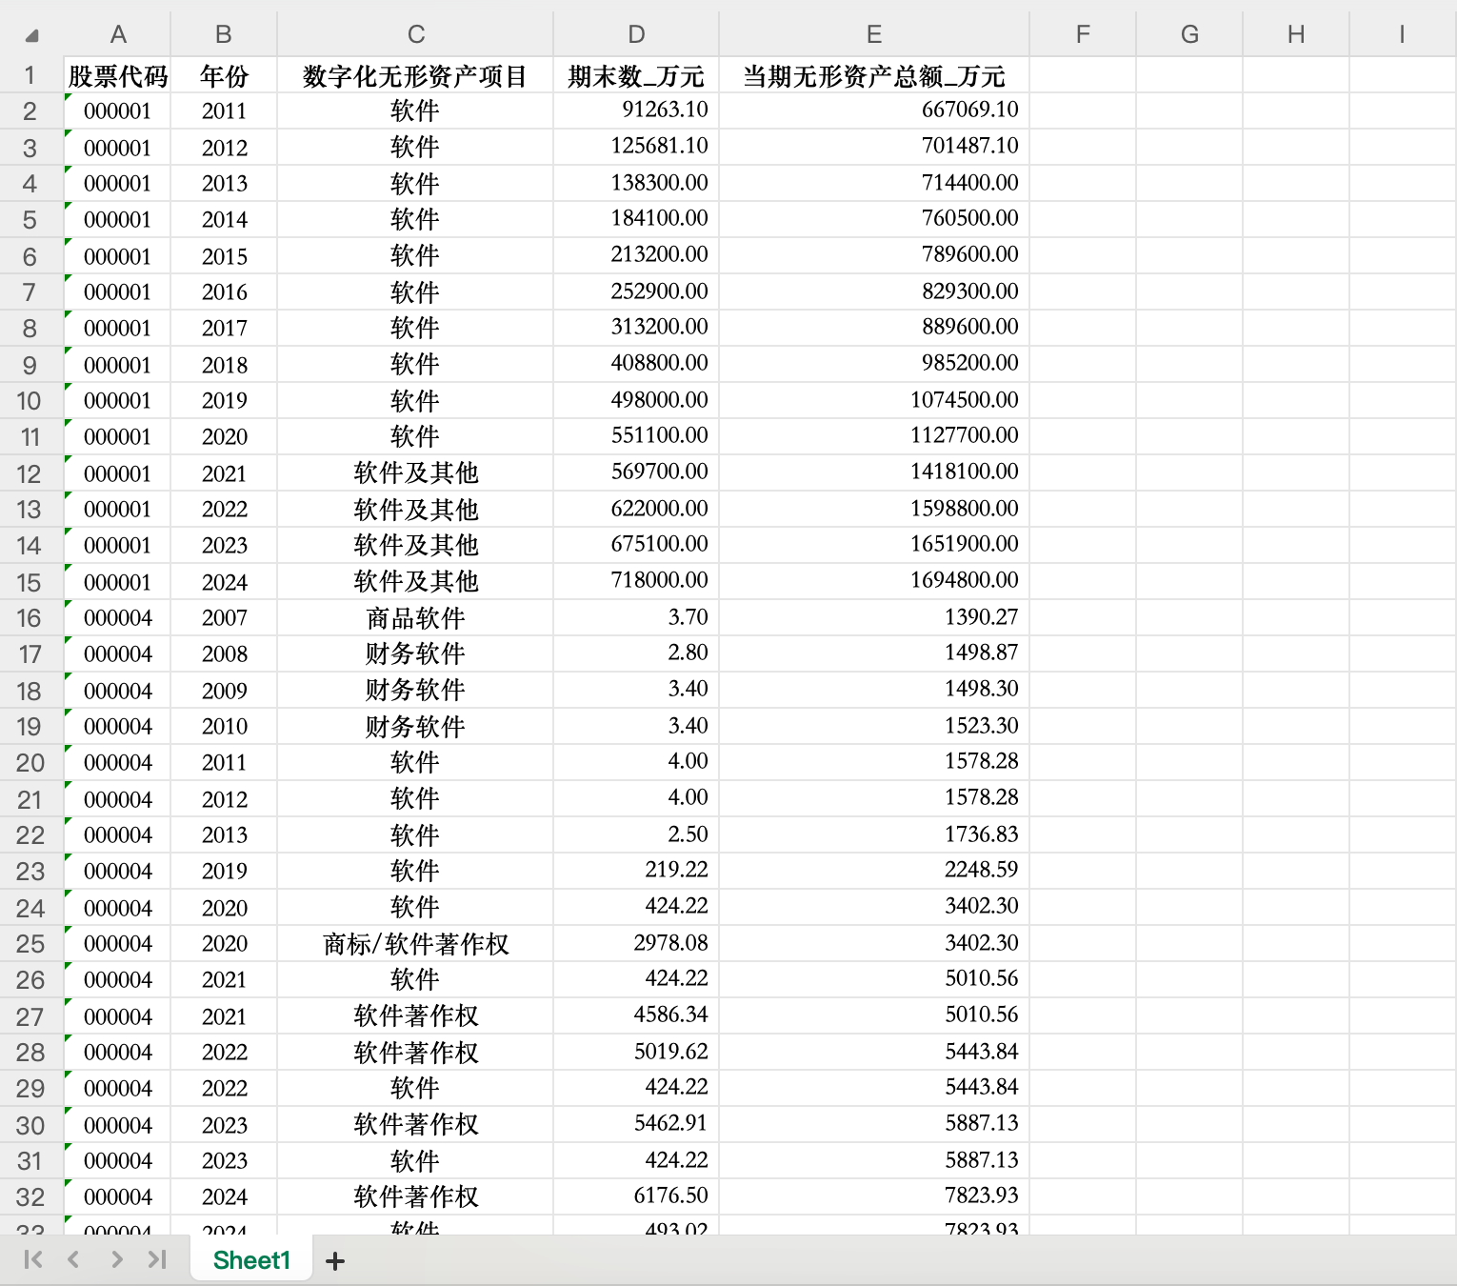This screenshot has height=1286, width=1457.
Task: Click year 2008 cell
Action: (224, 653)
